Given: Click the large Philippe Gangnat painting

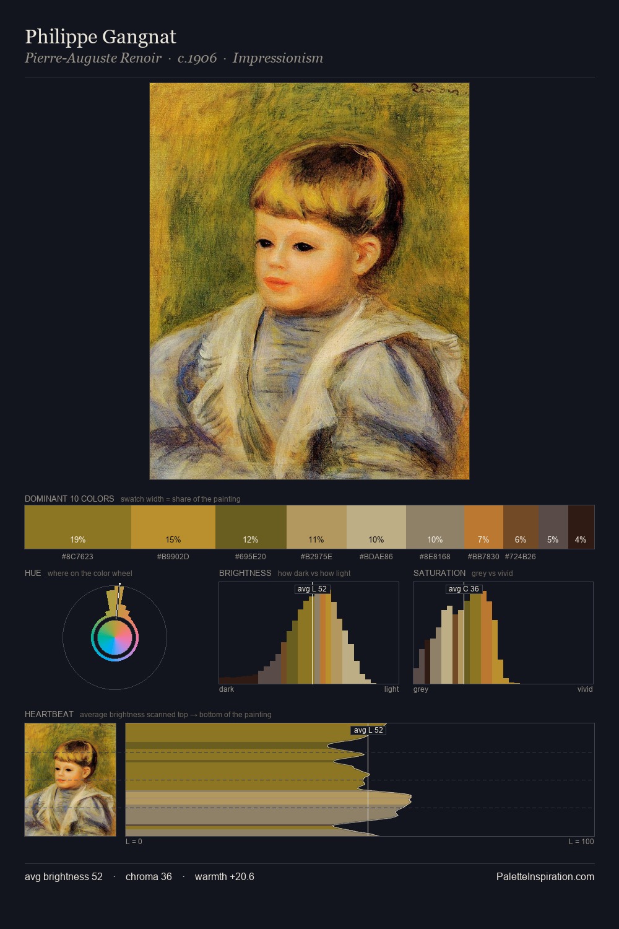Looking at the screenshot, I should pos(309,281).
